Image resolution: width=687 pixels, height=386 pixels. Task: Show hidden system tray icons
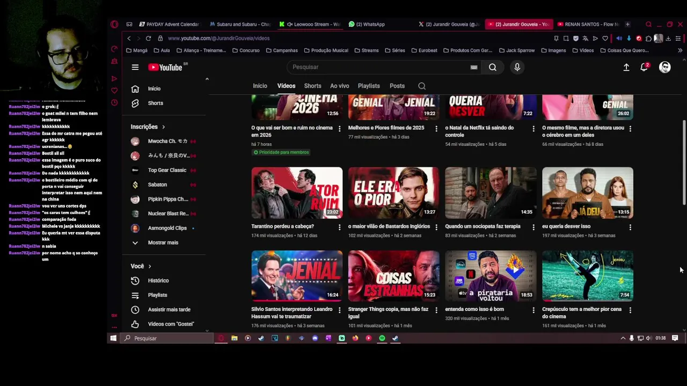tap(623, 338)
